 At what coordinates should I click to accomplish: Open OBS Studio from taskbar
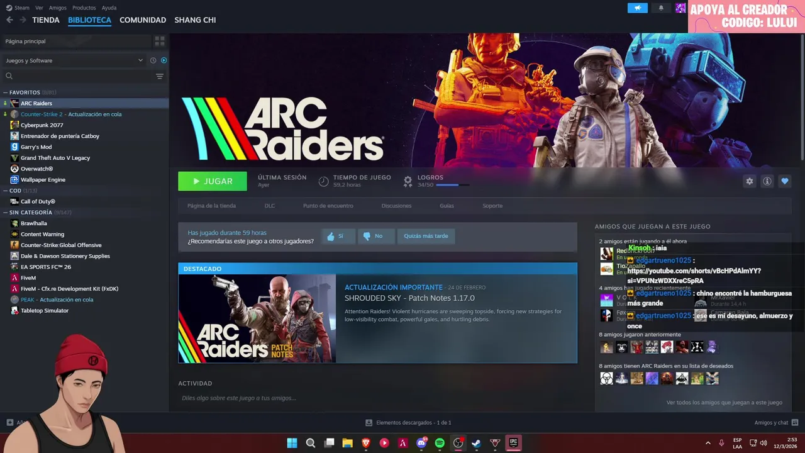coord(458,443)
